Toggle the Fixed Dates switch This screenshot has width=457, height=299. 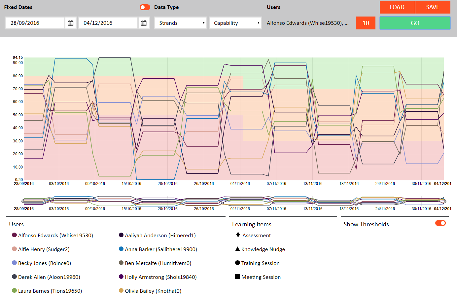[x=145, y=7]
